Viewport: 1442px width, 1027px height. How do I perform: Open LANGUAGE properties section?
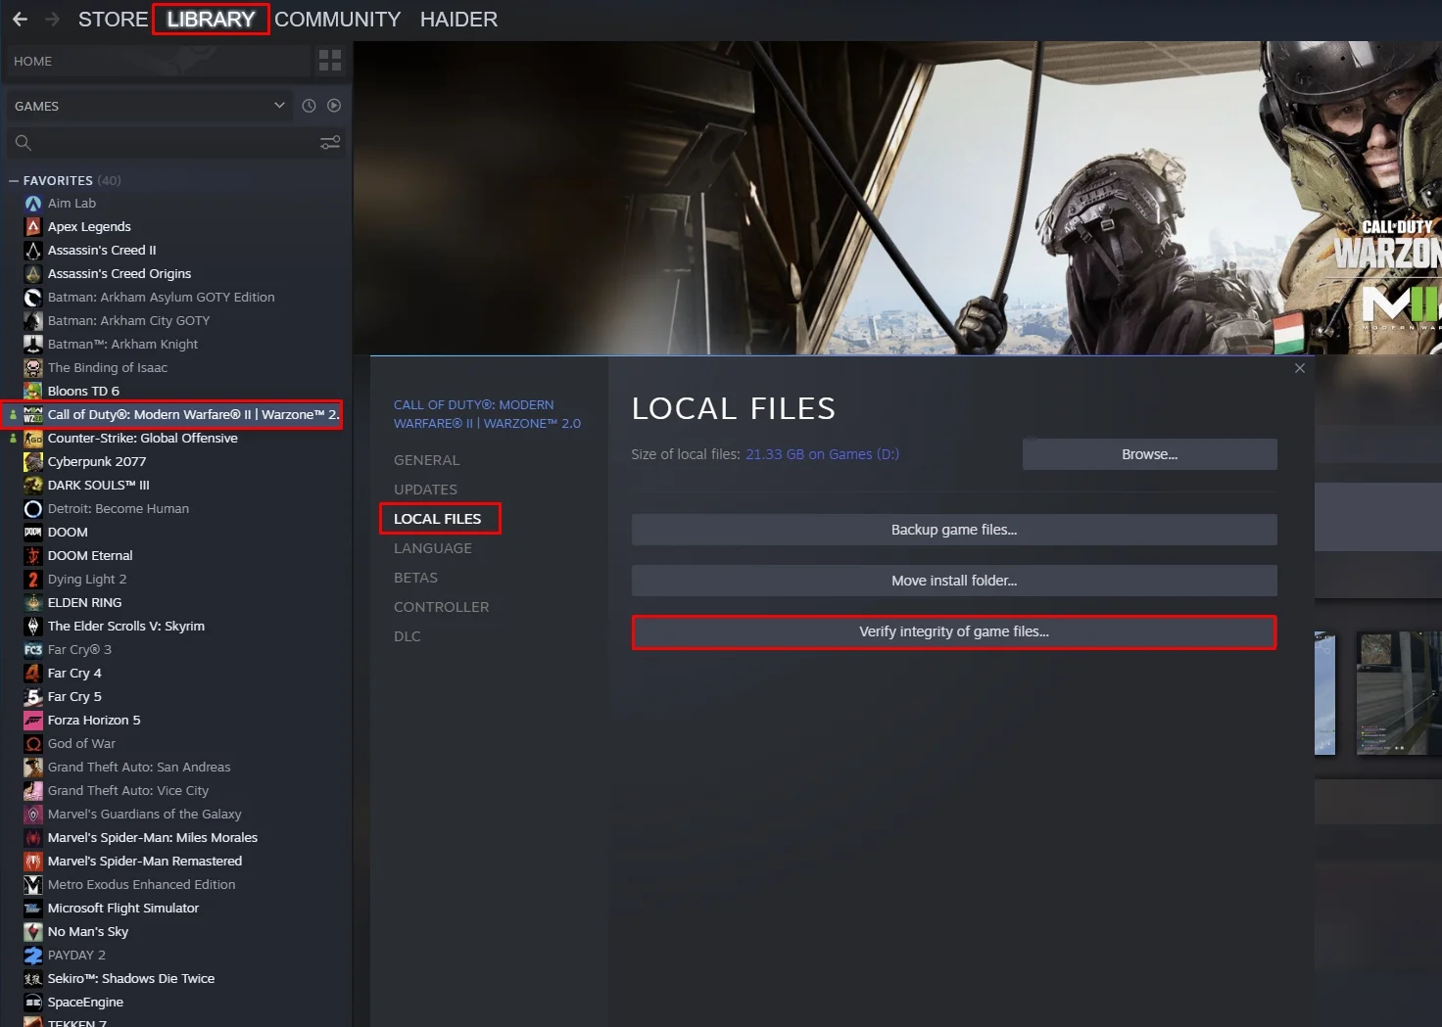pos(433,548)
